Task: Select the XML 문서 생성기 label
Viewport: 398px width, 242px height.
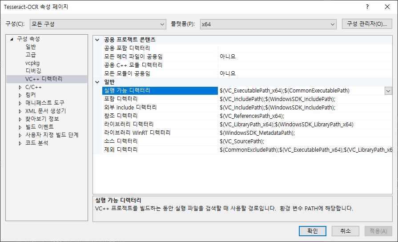Action: pyautogui.click(x=46, y=111)
